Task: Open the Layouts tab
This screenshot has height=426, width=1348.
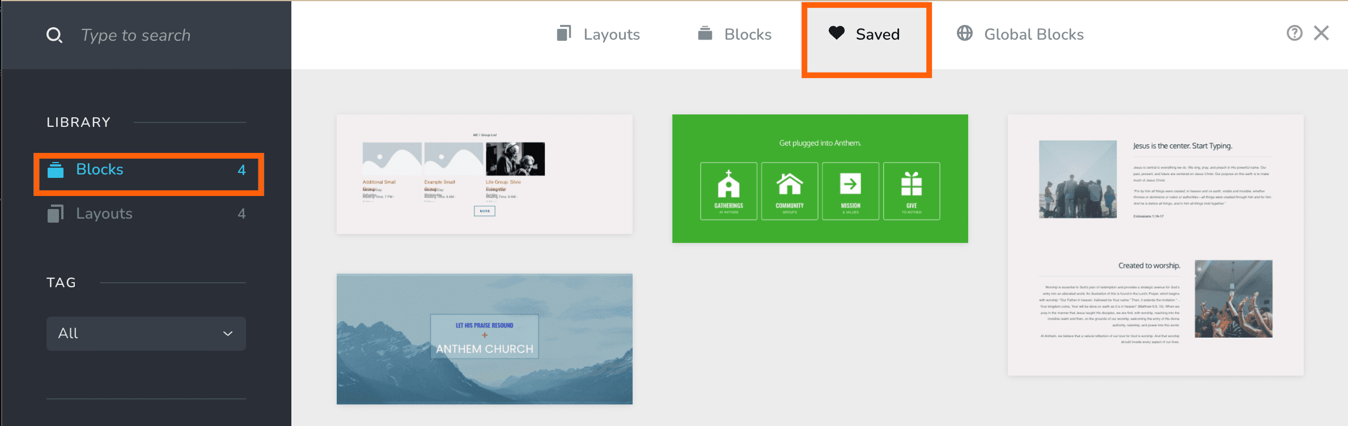Action: 599,35
